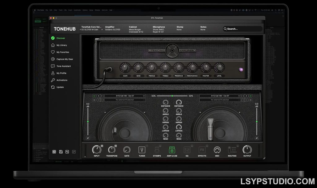This screenshot has height=188, width=317.
Task: Open the Tone Assistant
Action: pyautogui.click(x=64, y=66)
